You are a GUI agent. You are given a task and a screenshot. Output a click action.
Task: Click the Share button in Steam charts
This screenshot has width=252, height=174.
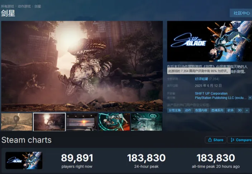click(215, 140)
